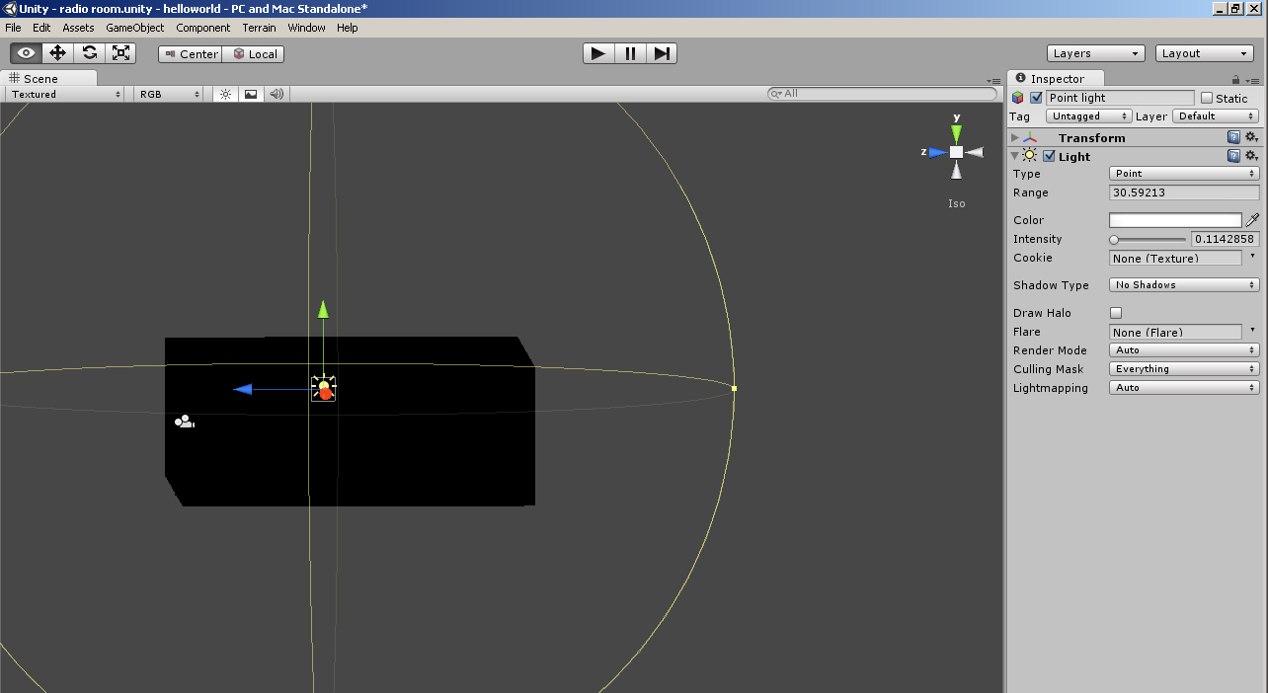Open the Light component reference help icon
The height and width of the screenshot is (693, 1268).
1234,156
